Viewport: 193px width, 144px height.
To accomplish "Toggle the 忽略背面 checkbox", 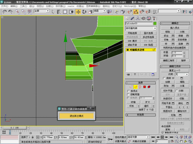I will pyautogui.click(x=128, y=94).
